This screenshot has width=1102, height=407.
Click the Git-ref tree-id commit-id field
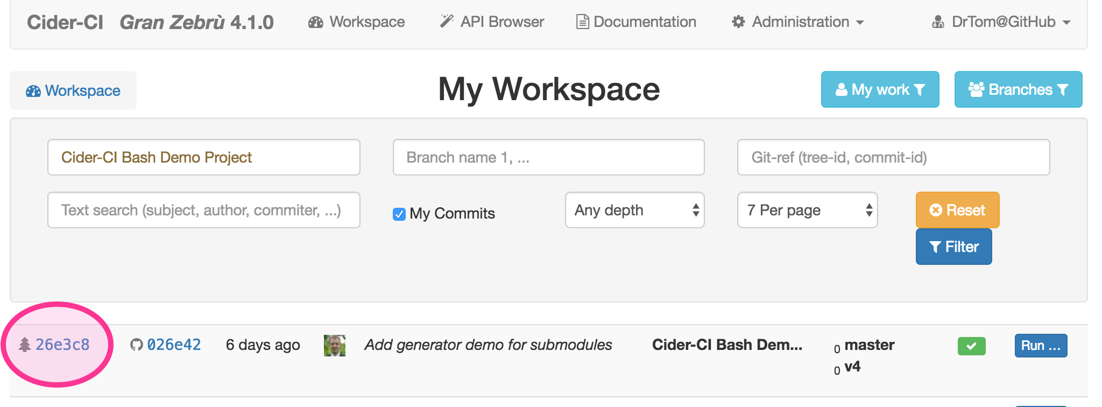click(894, 157)
